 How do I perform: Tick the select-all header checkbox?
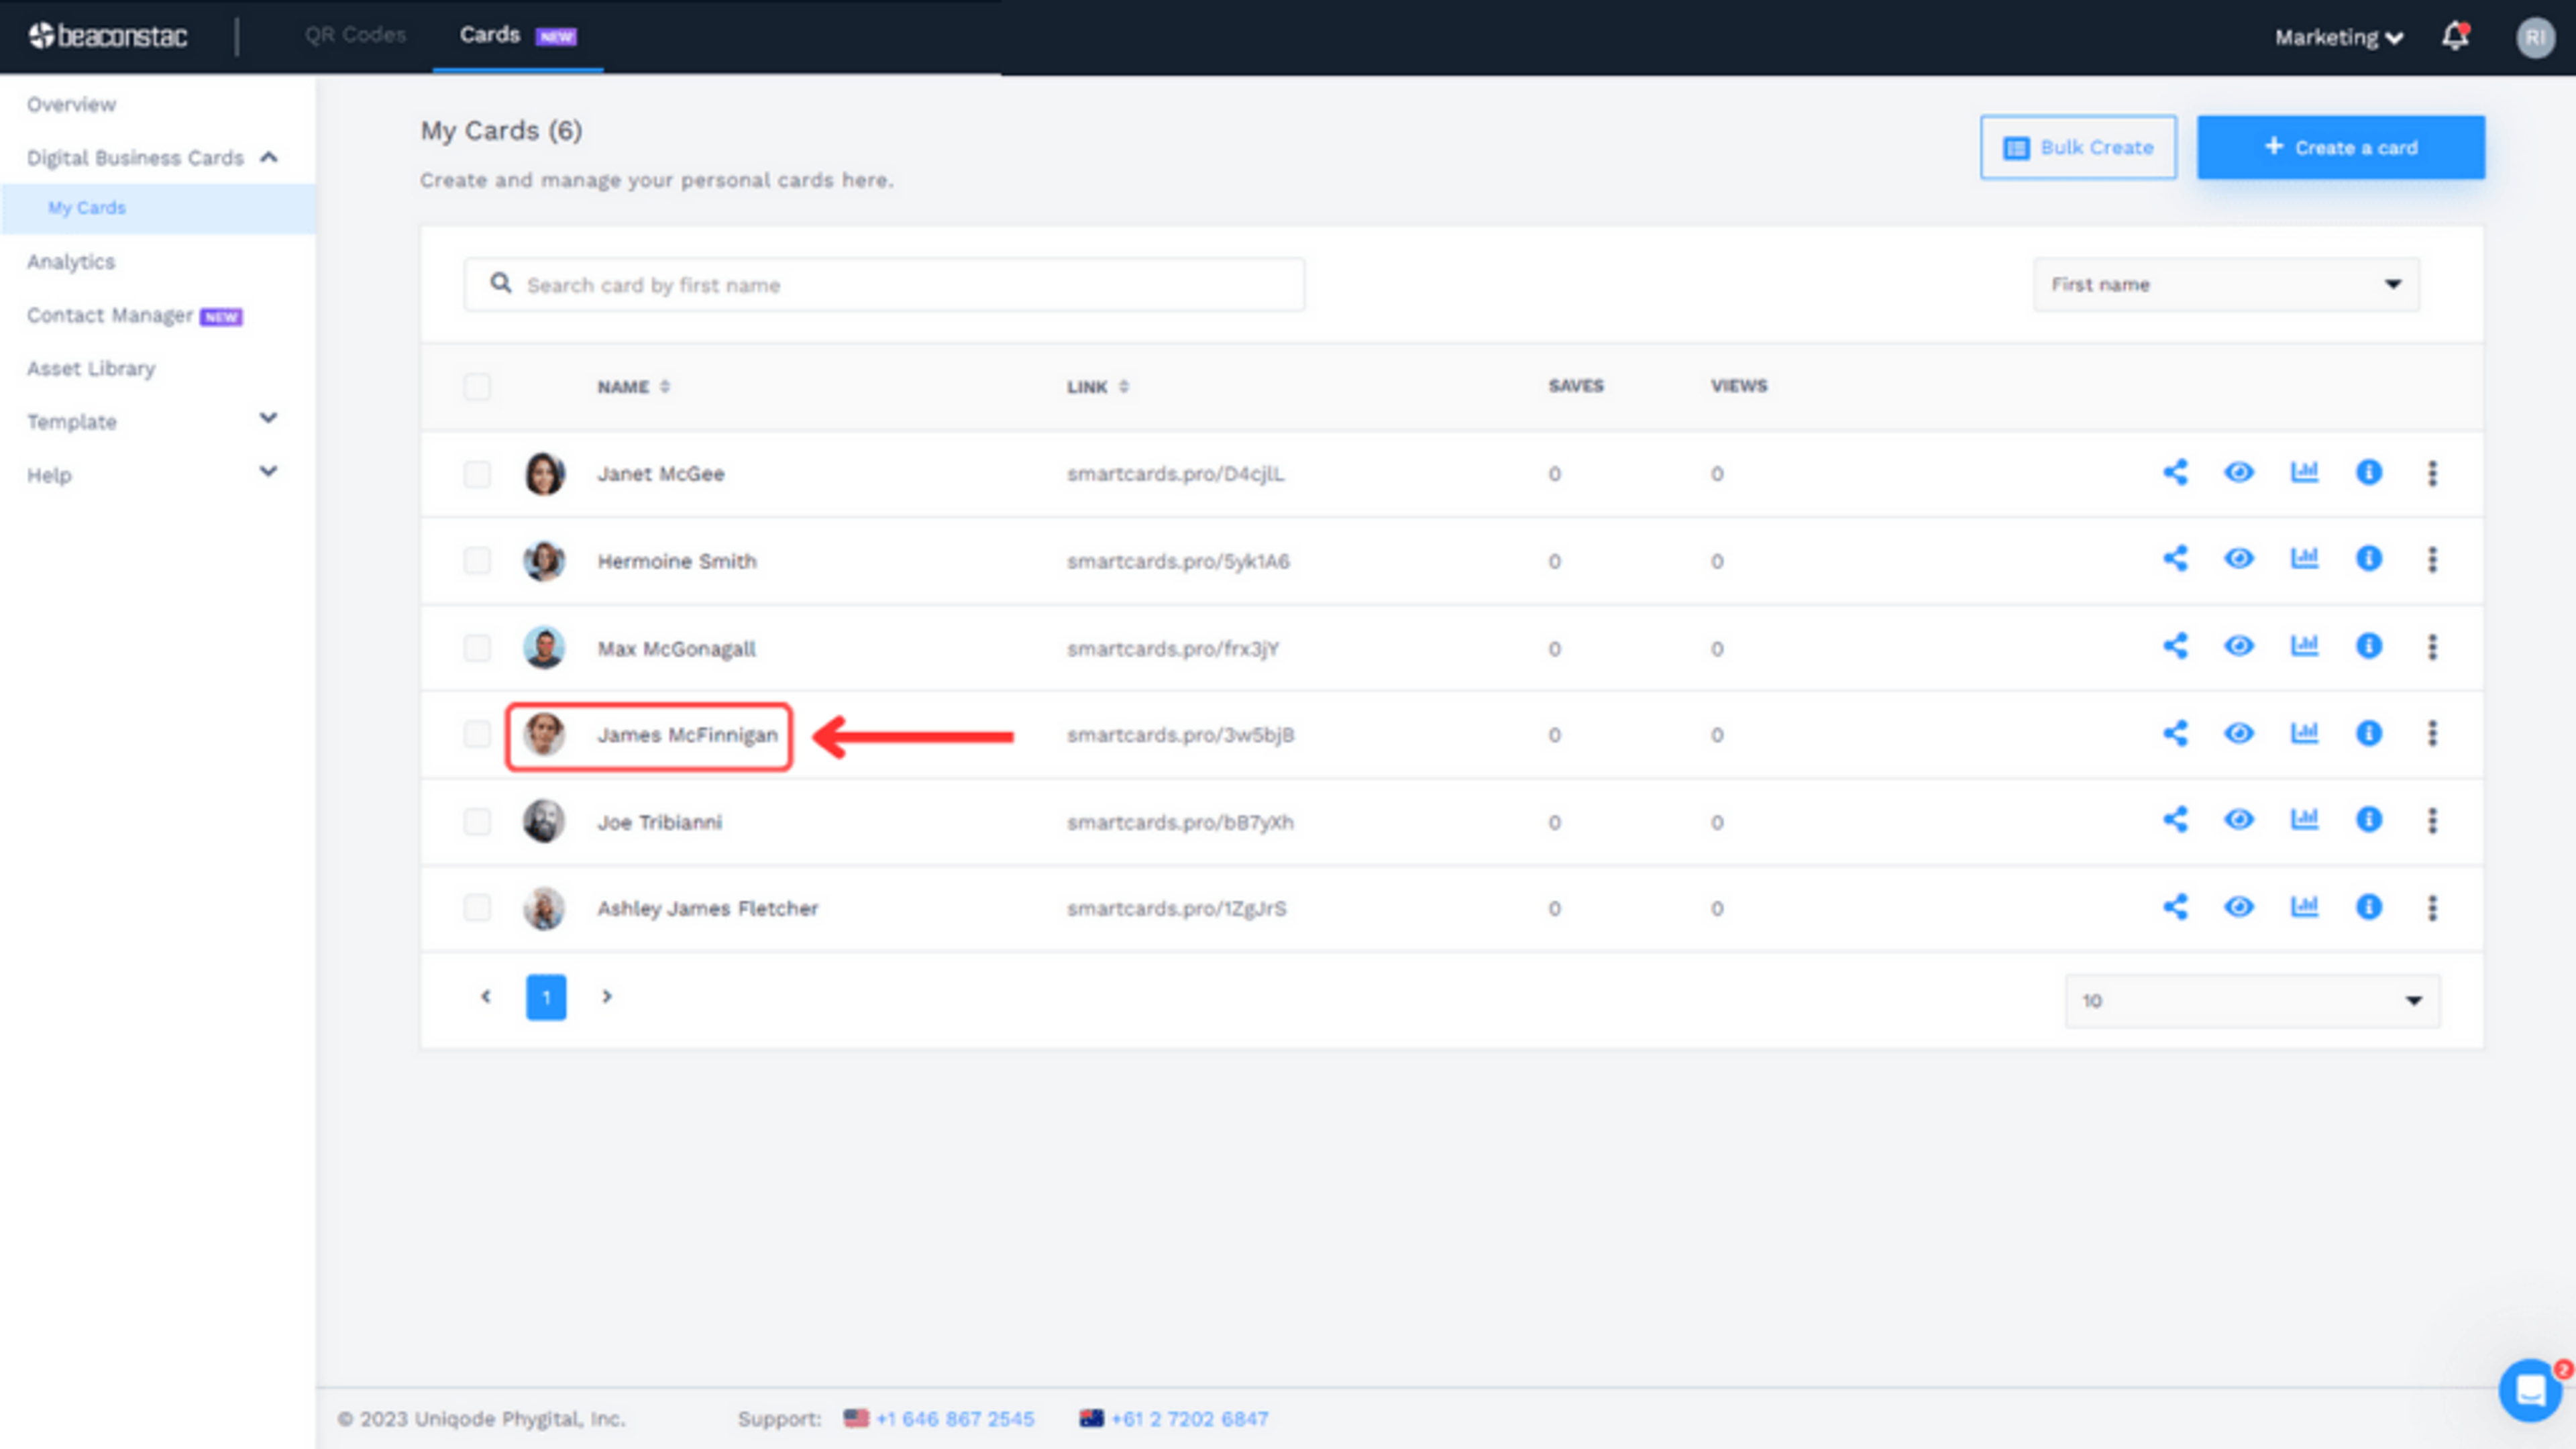coord(477,387)
